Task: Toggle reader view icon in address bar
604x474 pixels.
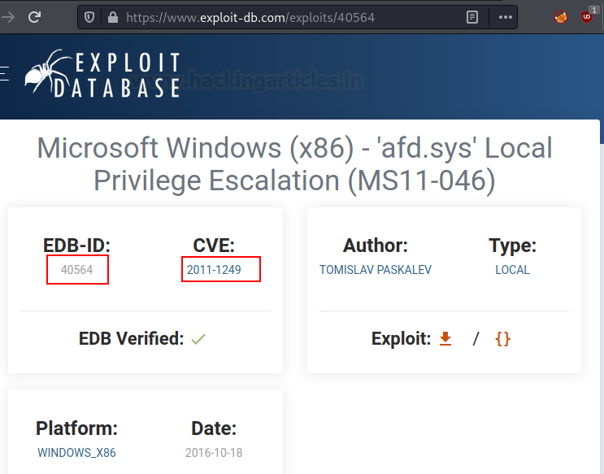Action: [471, 17]
